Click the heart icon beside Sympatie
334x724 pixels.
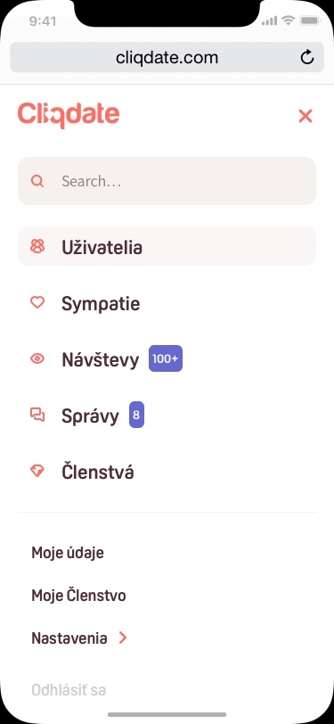[x=37, y=302]
